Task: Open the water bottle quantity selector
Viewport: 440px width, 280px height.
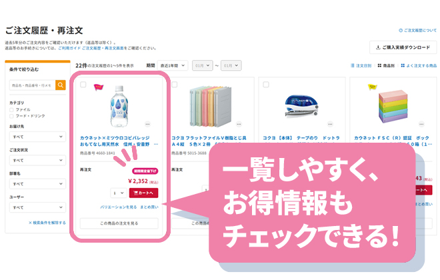Action: click(119, 193)
